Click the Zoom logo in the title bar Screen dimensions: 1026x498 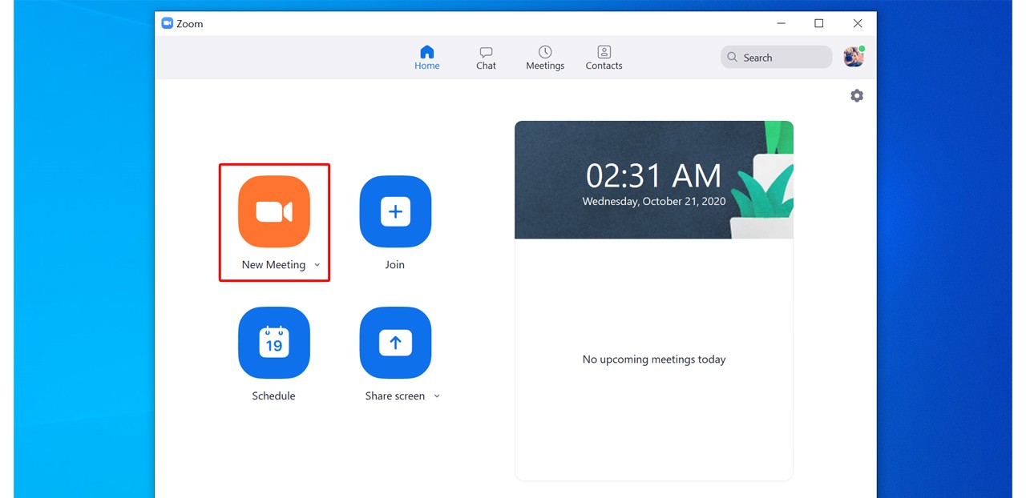pos(167,23)
